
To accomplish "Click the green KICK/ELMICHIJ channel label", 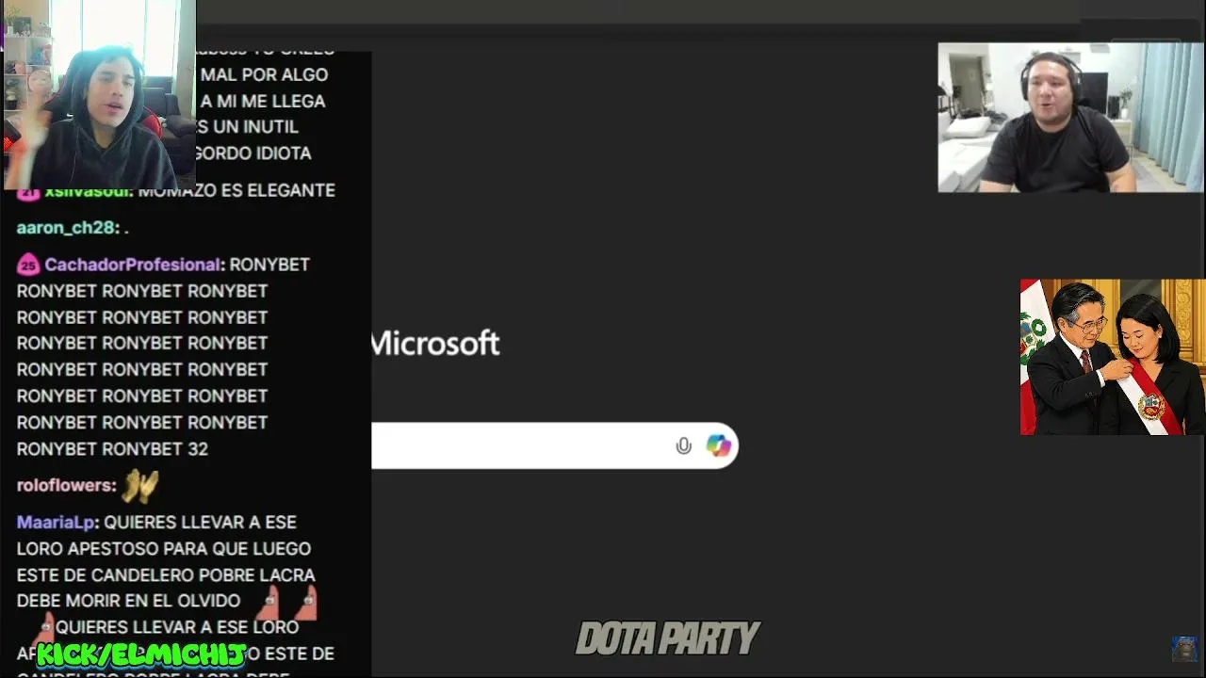I will [x=141, y=654].
